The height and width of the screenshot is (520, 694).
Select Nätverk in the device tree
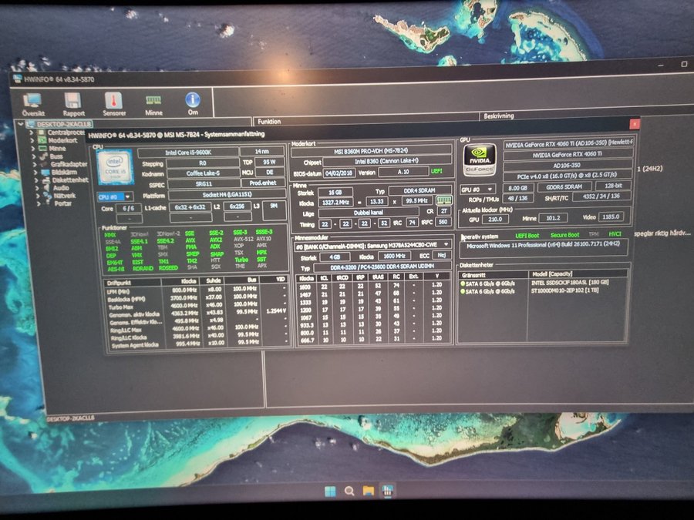point(65,196)
